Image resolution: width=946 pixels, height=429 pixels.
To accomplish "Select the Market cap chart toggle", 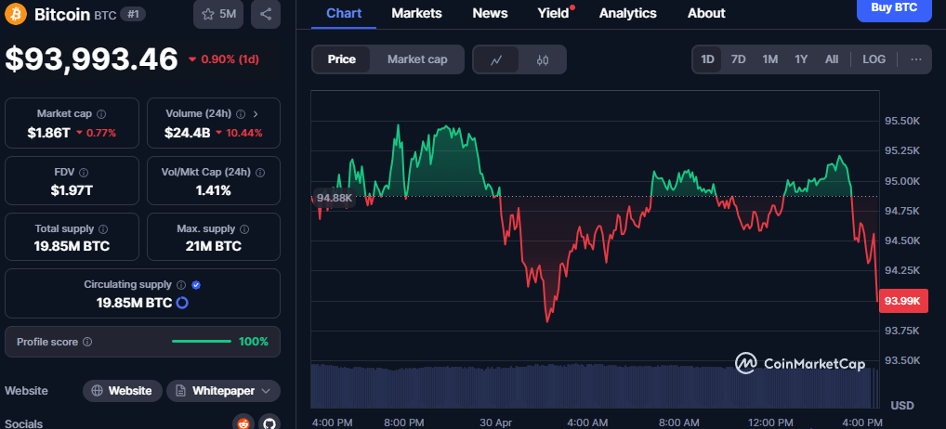I will (417, 59).
